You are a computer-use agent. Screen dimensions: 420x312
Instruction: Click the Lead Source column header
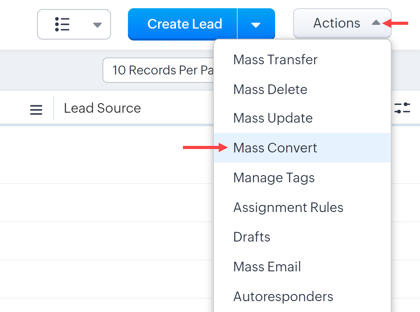click(x=102, y=108)
